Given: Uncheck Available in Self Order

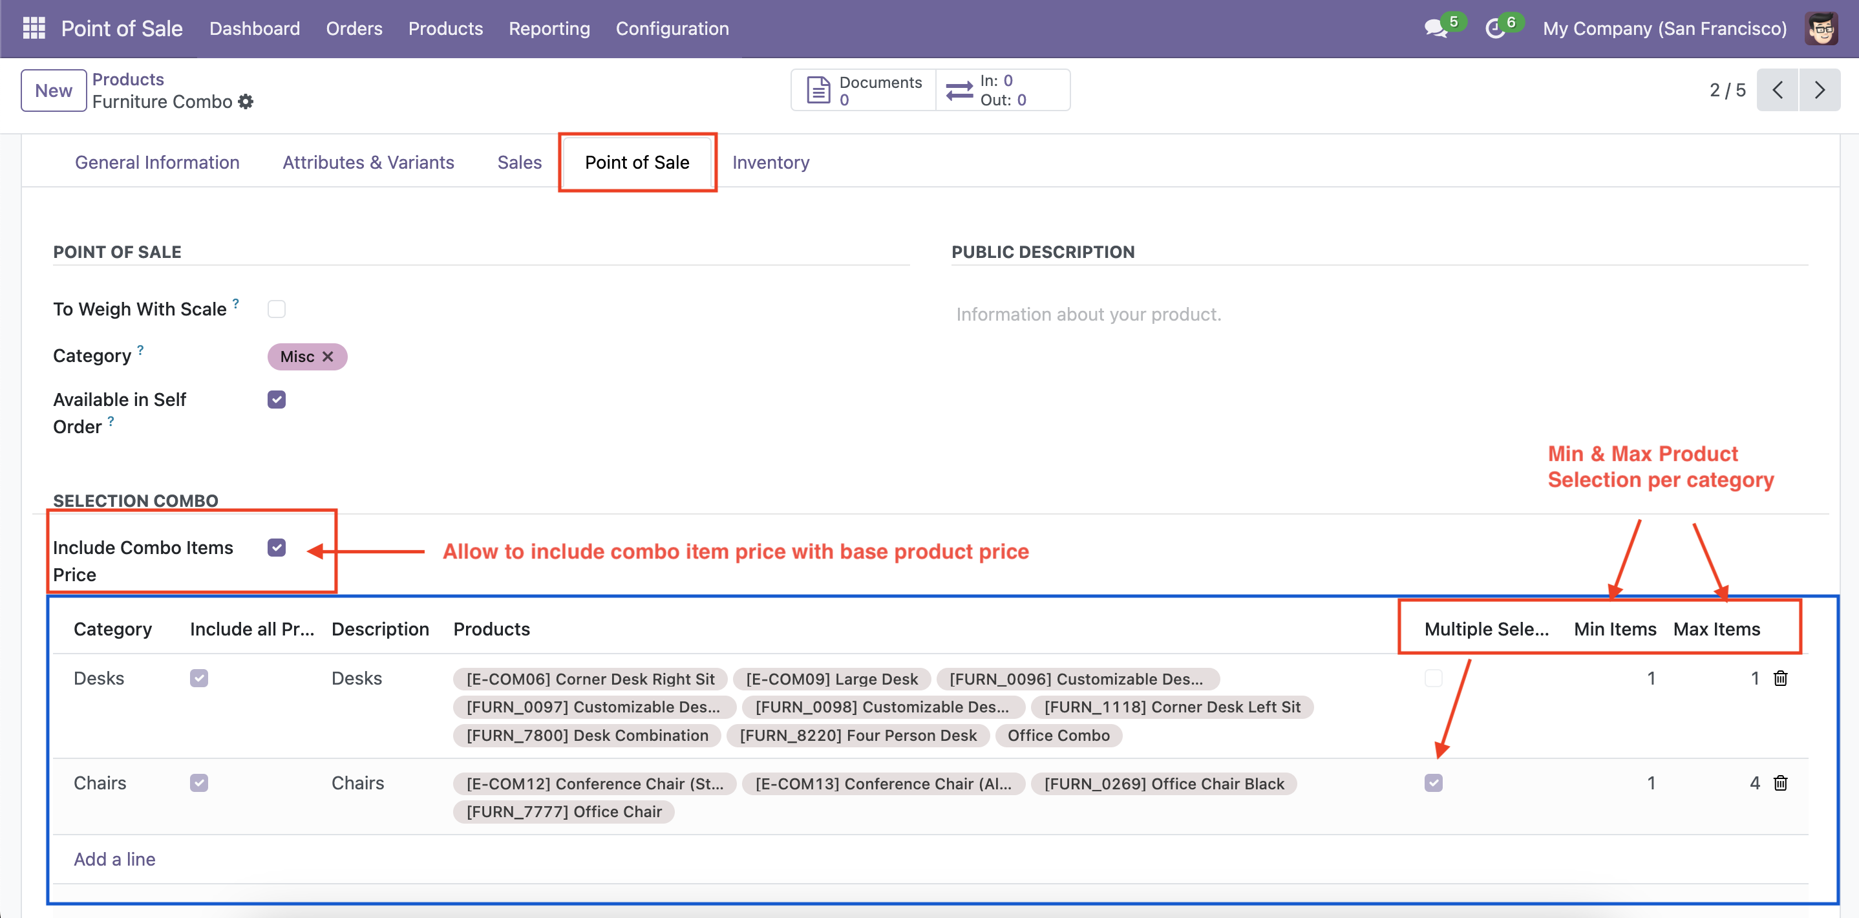Looking at the screenshot, I should click(x=277, y=400).
